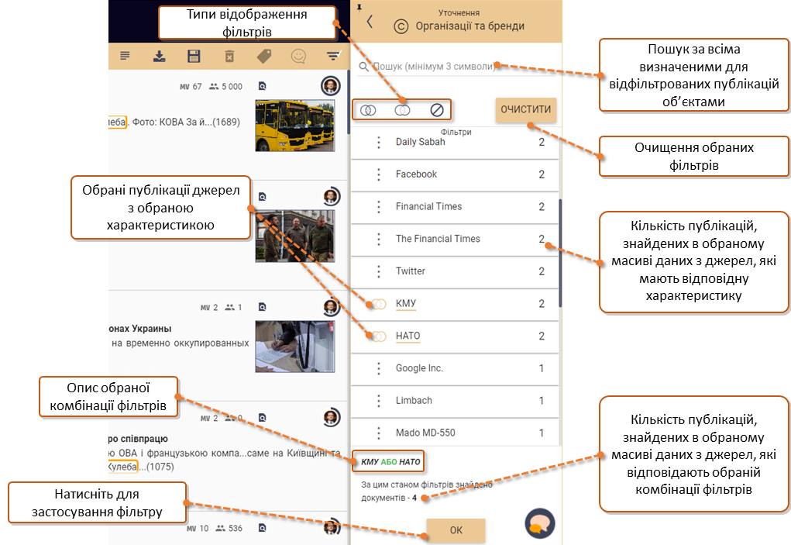Open the chat bubble assistant icon
This screenshot has height=545, width=791.
point(540,524)
